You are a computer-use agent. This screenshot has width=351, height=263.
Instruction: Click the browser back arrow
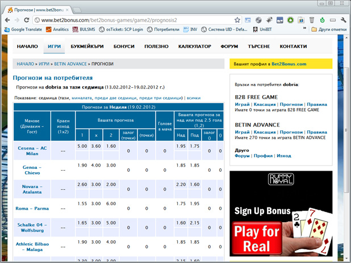point(7,20)
